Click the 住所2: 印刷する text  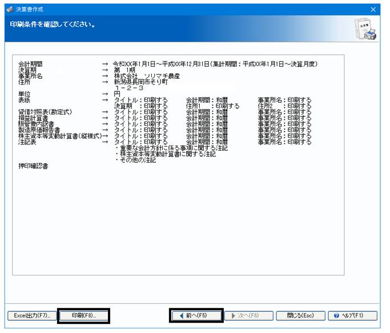click(x=285, y=106)
